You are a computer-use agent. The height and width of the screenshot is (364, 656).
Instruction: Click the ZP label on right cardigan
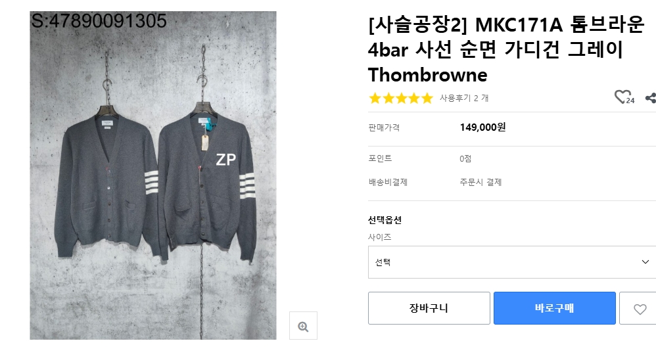click(225, 159)
